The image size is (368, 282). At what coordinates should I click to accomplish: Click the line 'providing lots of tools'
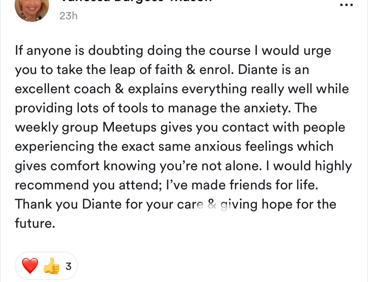pos(166,109)
